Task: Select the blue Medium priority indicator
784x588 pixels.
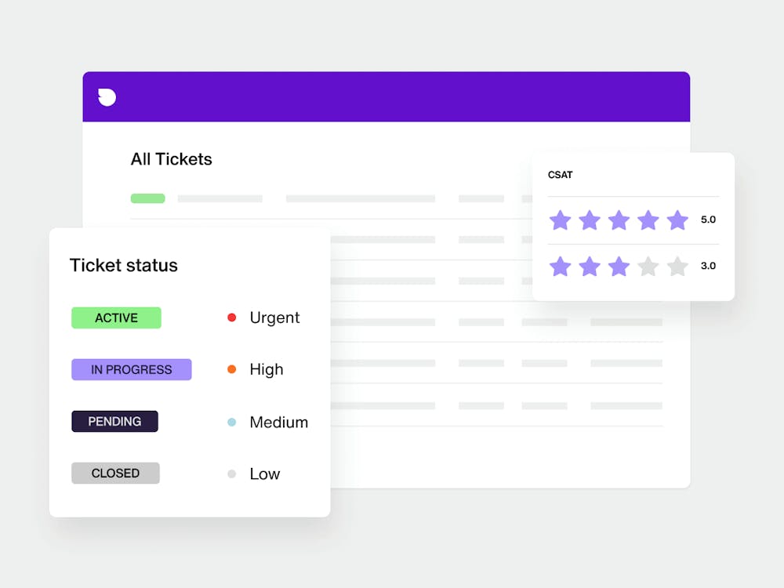Action: 231,421
